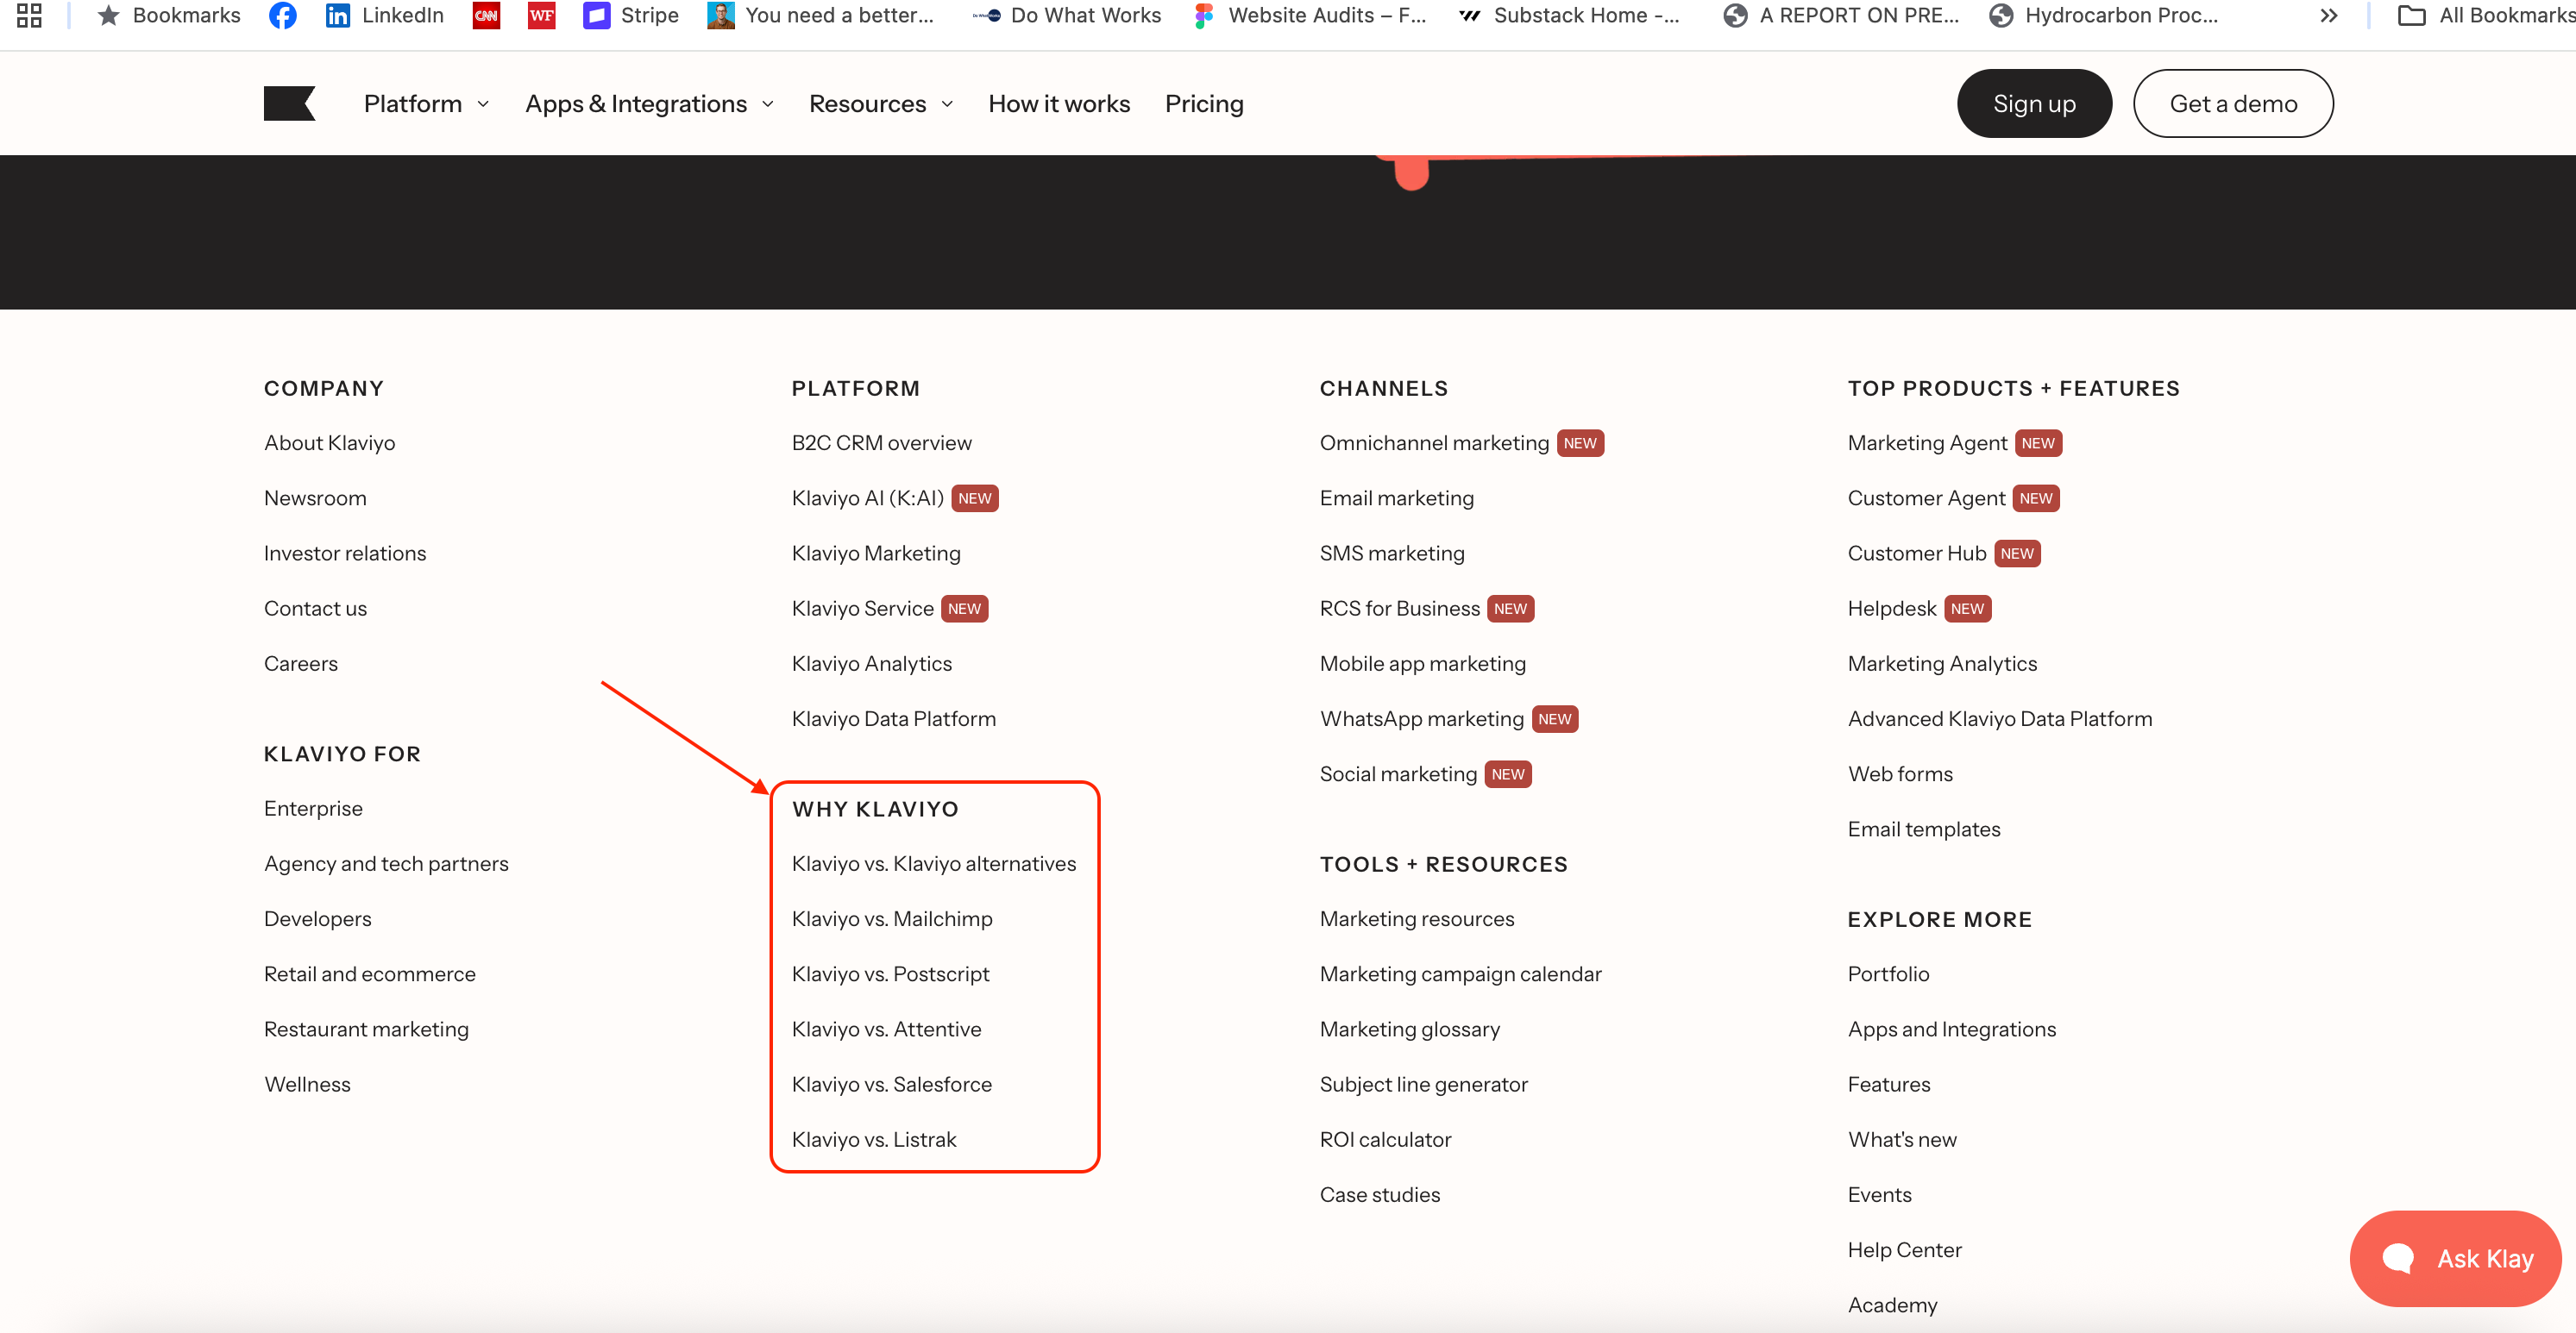Screen dimensions: 2576x1333
Task: Open the Do What Works bookmark
Action: tap(1067, 15)
